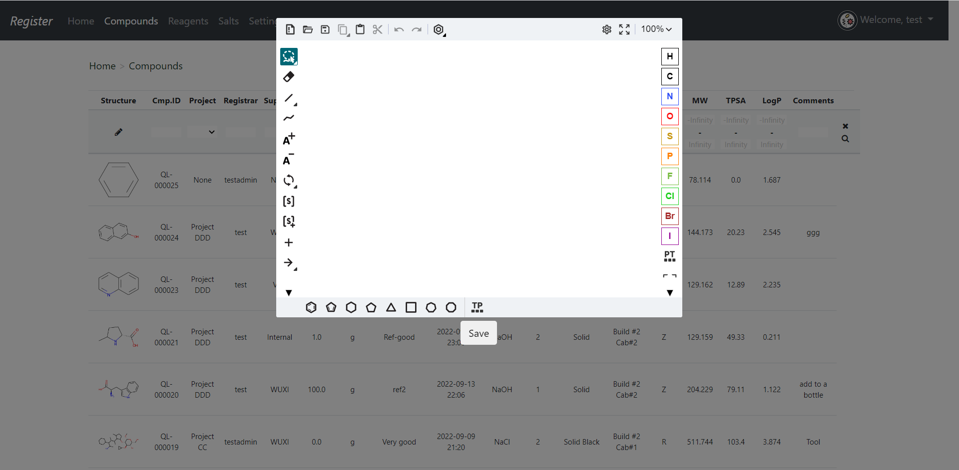Viewport: 959px width, 470px height.
Task: Click the Save as disk icon
Action: pyautogui.click(x=325, y=29)
